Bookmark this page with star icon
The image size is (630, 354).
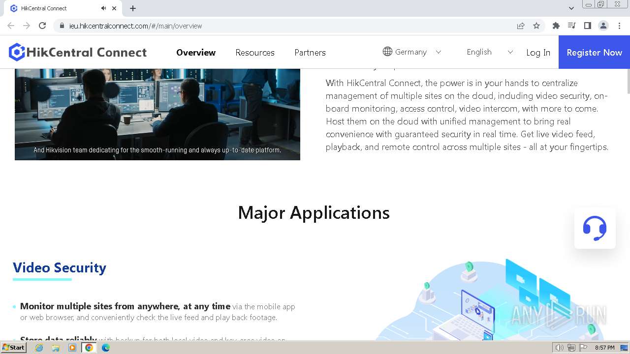(x=536, y=26)
